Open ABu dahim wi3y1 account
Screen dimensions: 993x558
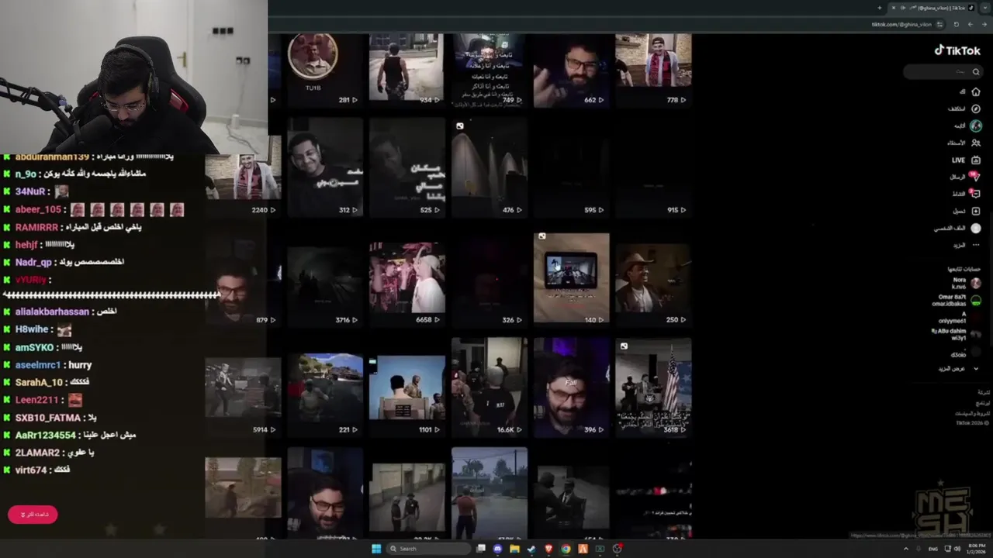tap(957, 334)
